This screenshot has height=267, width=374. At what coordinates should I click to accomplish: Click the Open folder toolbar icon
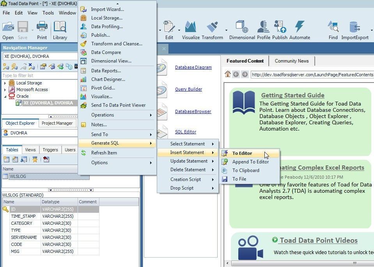[8, 27]
